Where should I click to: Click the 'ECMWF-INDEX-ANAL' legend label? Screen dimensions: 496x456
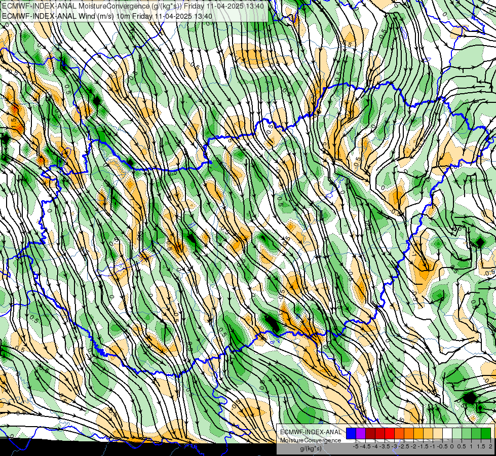tap(311, 432)
